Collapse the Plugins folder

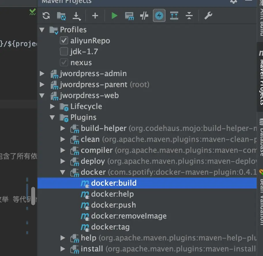coord(52,118)
